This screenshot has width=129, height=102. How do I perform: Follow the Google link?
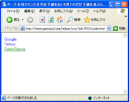[x=10, y=39]
